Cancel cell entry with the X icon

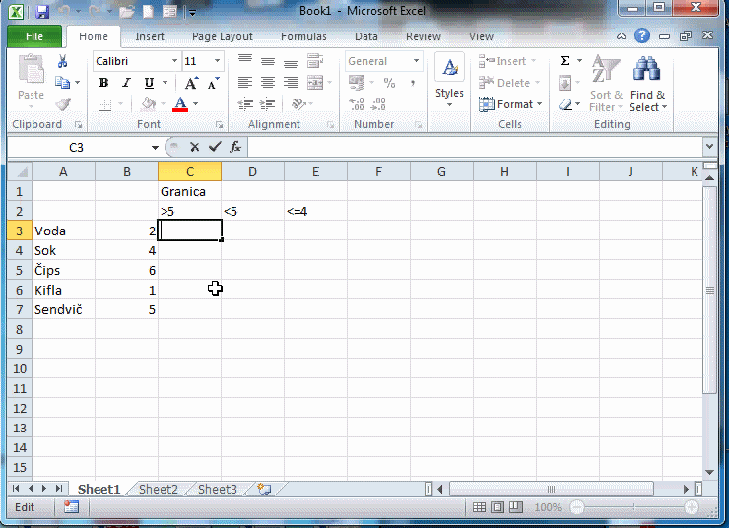coord(195,147)
